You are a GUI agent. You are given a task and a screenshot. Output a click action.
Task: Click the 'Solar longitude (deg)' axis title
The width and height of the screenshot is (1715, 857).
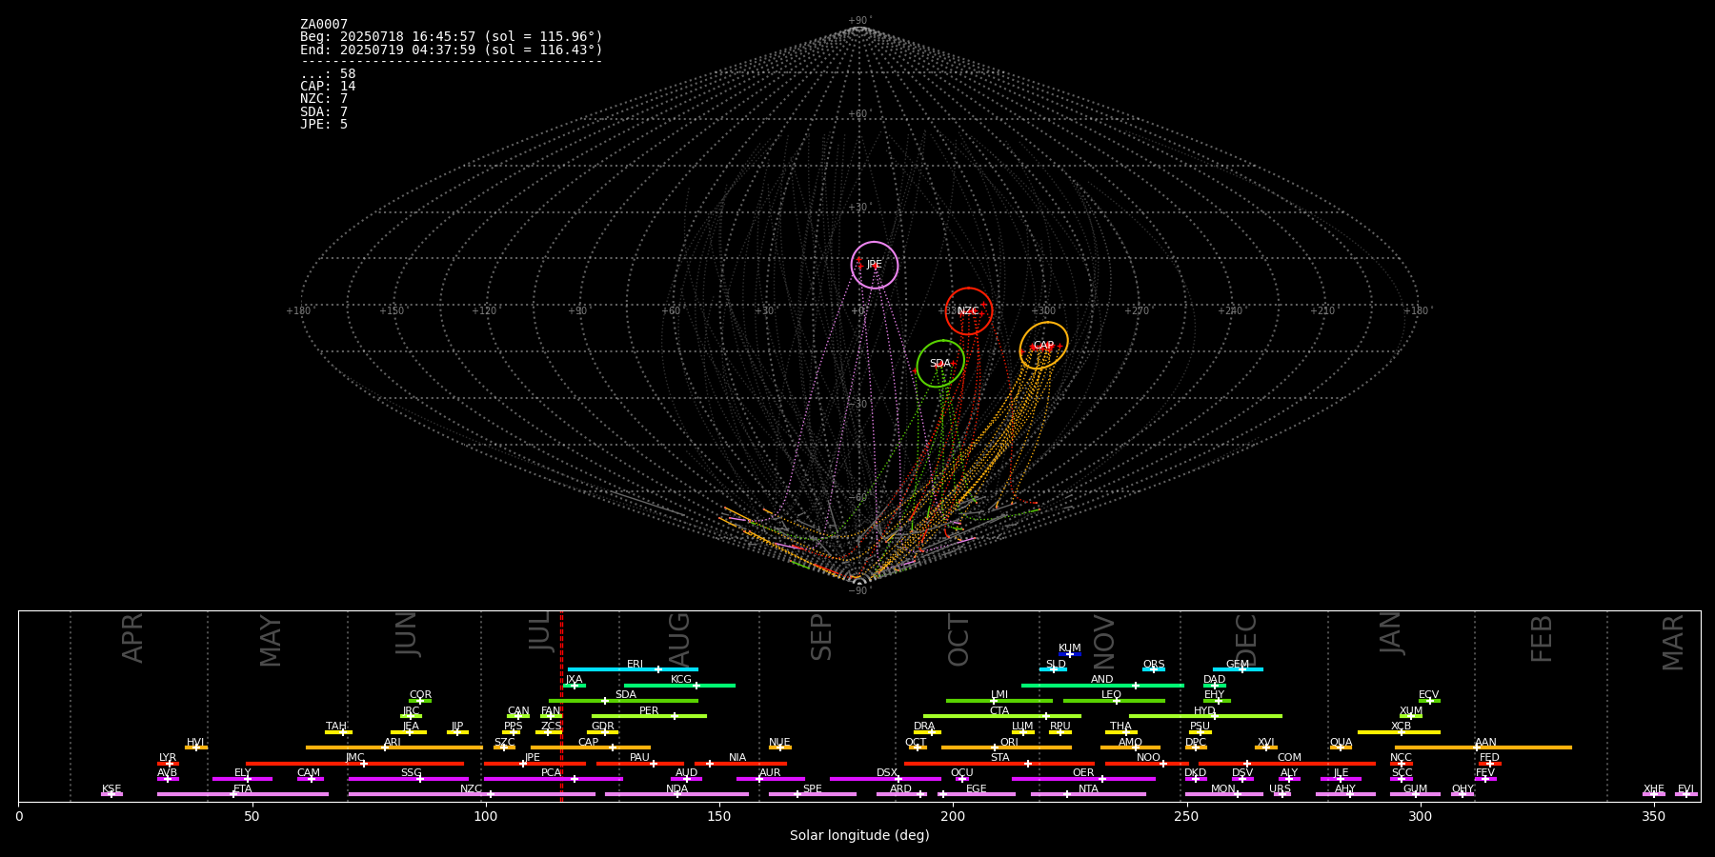coord(859,835)
